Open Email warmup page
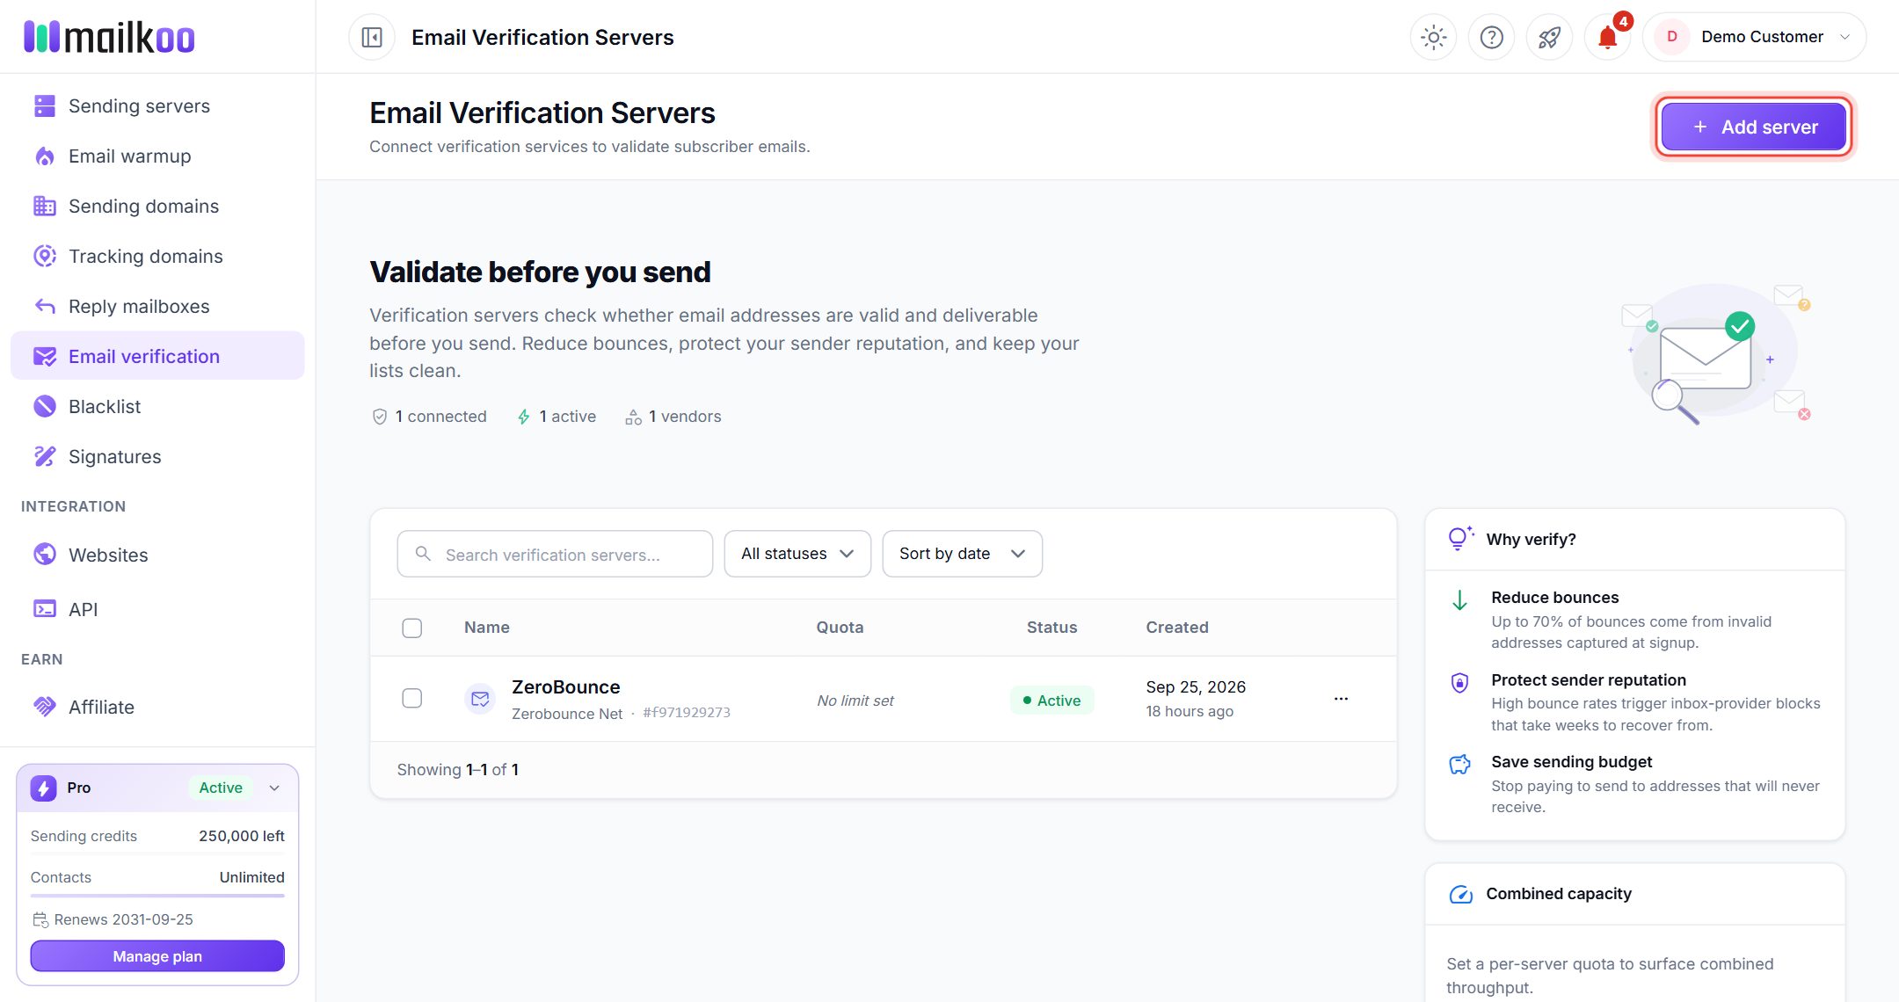 pyautogui.click(x=157, y=156)
